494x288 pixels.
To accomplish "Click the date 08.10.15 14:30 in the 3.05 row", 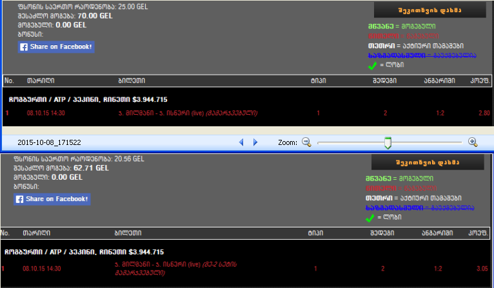I will (42, 269).
